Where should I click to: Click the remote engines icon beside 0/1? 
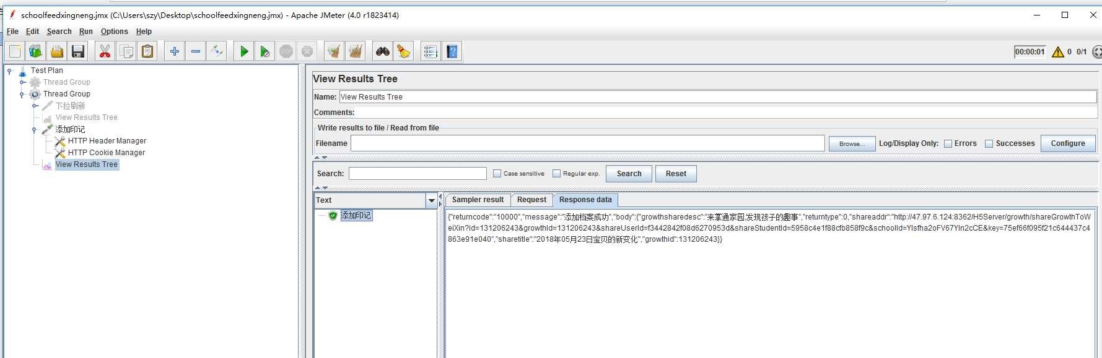click(x=1096, y=52)
